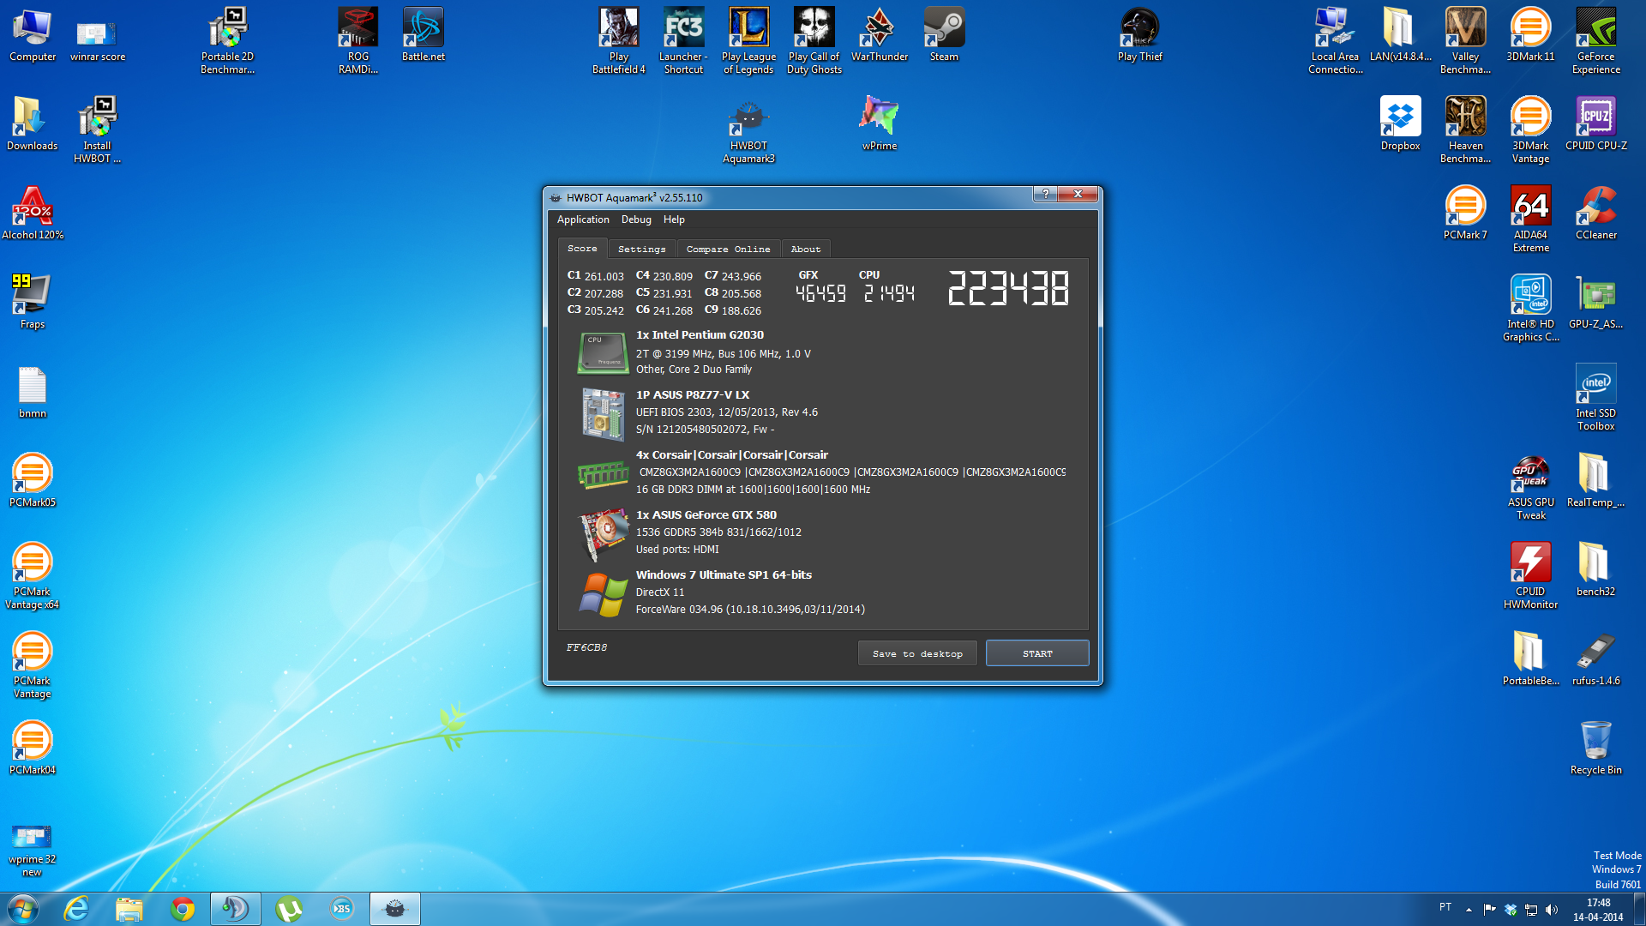
Task: Open the Help menu in Aquamark
Action: point(674,219)
